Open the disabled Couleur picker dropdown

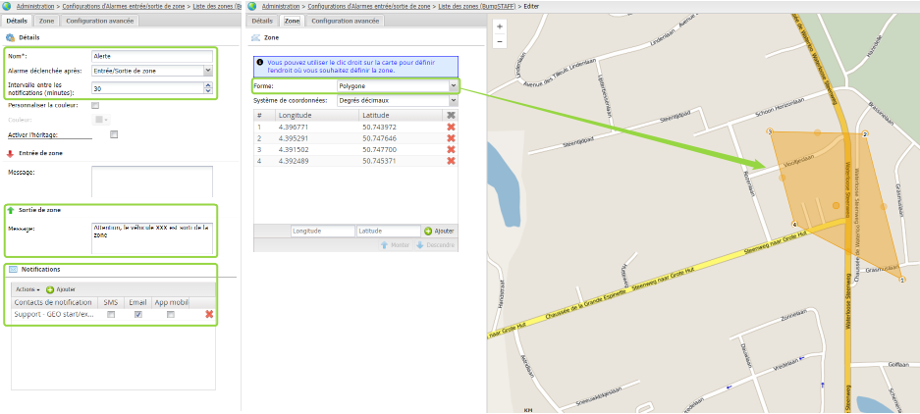[x=101, y=120]
